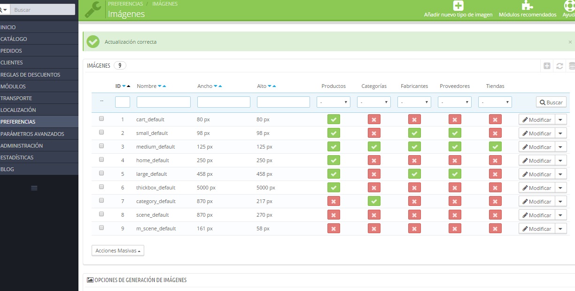Click the add-new plus icon in Imágenes panel
Image resolution: width=575 pixels, height=291 pixels.
[x=547, y=66]
